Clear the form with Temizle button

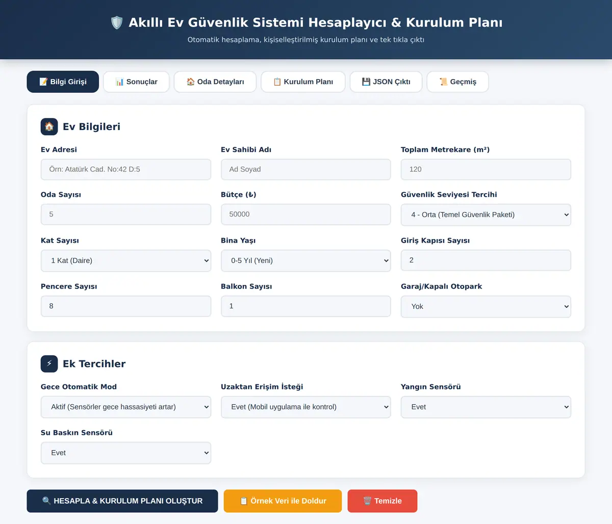point(382,501)
